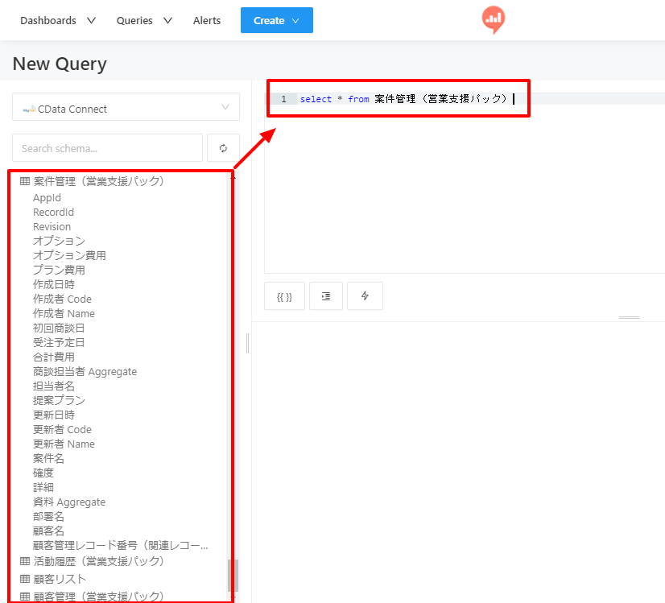Toggle autocomplete with lightning icon
This screenshot has height=603, width=665.
(x=365, y=296)
